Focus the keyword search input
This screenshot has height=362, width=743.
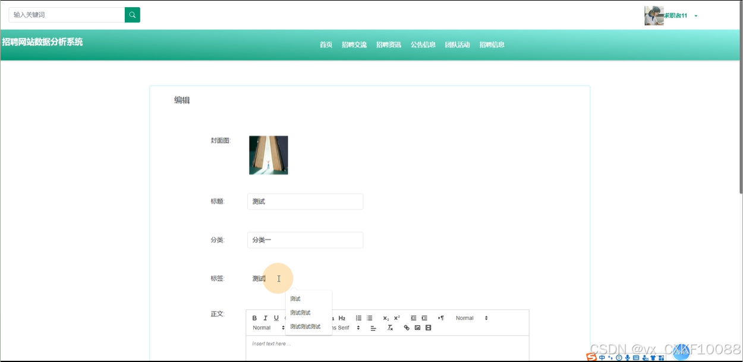(x=67, y=15)
